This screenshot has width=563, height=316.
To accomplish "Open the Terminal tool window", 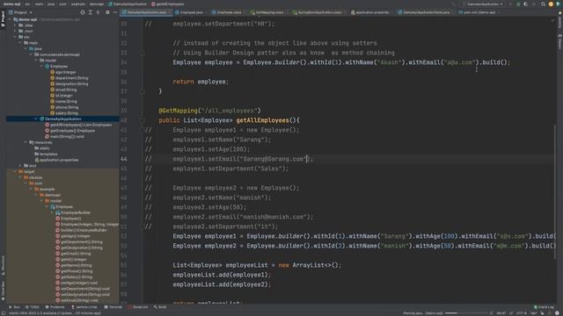I will [x=113, y=307].
